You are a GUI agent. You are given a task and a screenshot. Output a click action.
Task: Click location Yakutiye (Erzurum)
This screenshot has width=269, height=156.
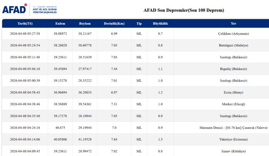[x=234, y=139]
